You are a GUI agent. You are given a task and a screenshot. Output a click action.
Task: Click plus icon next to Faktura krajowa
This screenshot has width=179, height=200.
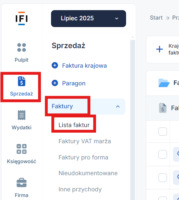pyautogui.click(x=55, y=65)
